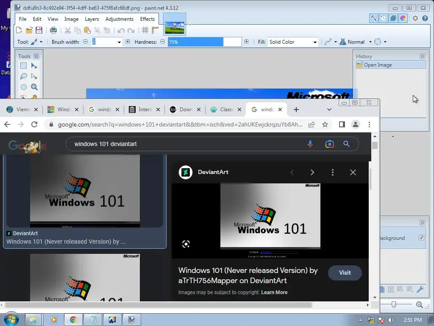Click the image thumbnail tab in paint.net
The width and height of the screenshot is (434, 326).
coord(175,24)
